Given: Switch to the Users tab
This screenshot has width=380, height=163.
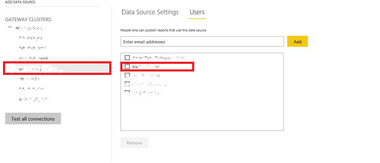Looking at the screenshot, I should click(x=197, y=12).
